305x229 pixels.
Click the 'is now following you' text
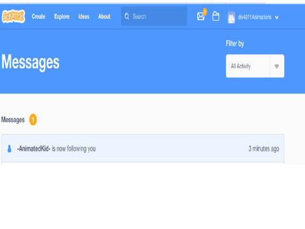point(74,149)
